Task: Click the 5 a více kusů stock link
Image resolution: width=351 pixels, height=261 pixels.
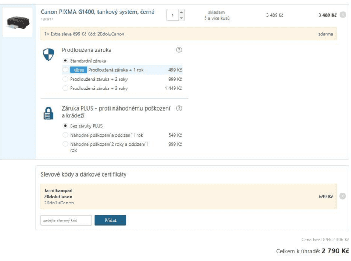Action: [x=217, y=18]
